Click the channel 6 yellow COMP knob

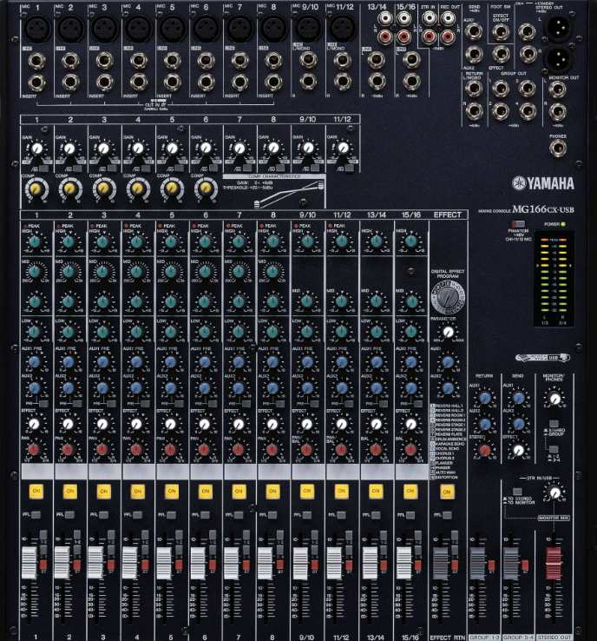(x=206, y=188)
